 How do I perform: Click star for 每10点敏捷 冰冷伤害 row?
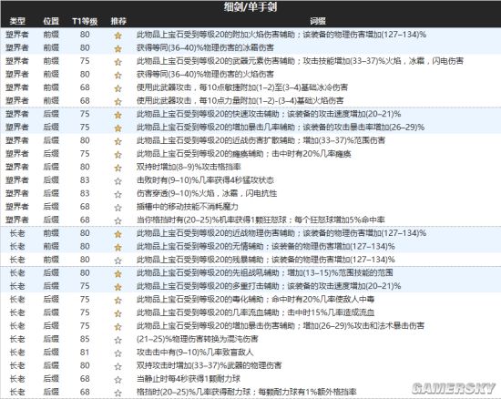point(118,88)
